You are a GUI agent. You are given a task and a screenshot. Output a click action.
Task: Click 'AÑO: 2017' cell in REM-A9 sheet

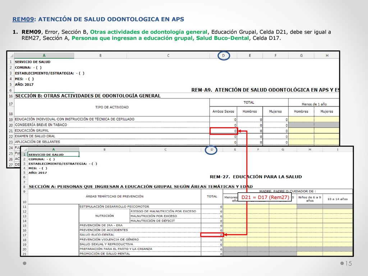tap(24, 84)
